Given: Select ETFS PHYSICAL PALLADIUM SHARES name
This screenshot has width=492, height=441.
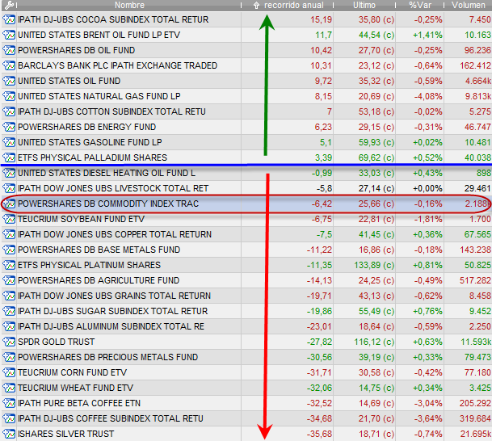Looking at the screenshot, I should point(93,157).
